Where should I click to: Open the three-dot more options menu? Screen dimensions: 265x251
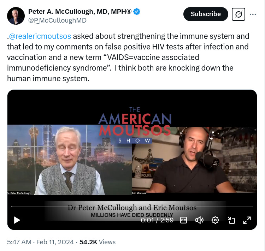click(253, 14)
